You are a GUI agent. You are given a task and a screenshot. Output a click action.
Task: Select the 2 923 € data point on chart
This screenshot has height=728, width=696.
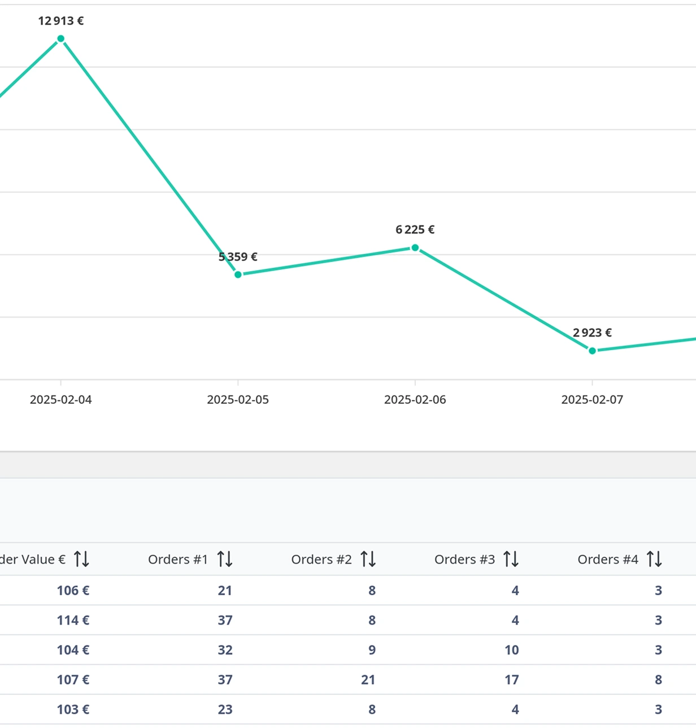(x=593, y=351)
